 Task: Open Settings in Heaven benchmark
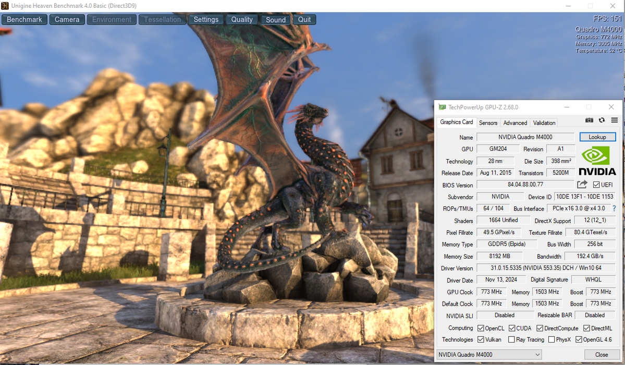pos(206,19)
